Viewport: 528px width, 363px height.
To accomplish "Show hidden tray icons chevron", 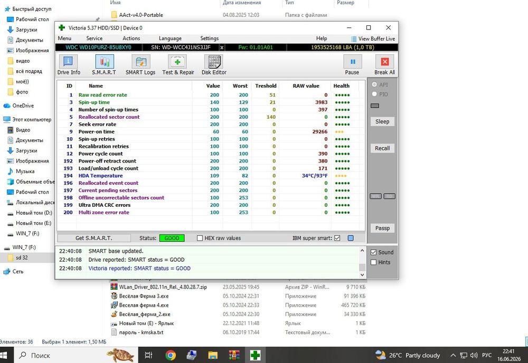I will (453, 355).
